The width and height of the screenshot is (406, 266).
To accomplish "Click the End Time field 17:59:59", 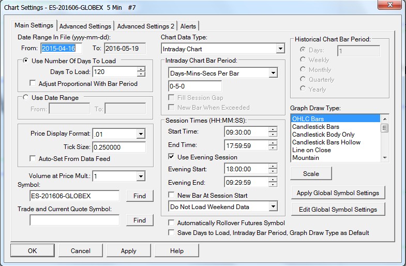I will [x=246, y=145].
